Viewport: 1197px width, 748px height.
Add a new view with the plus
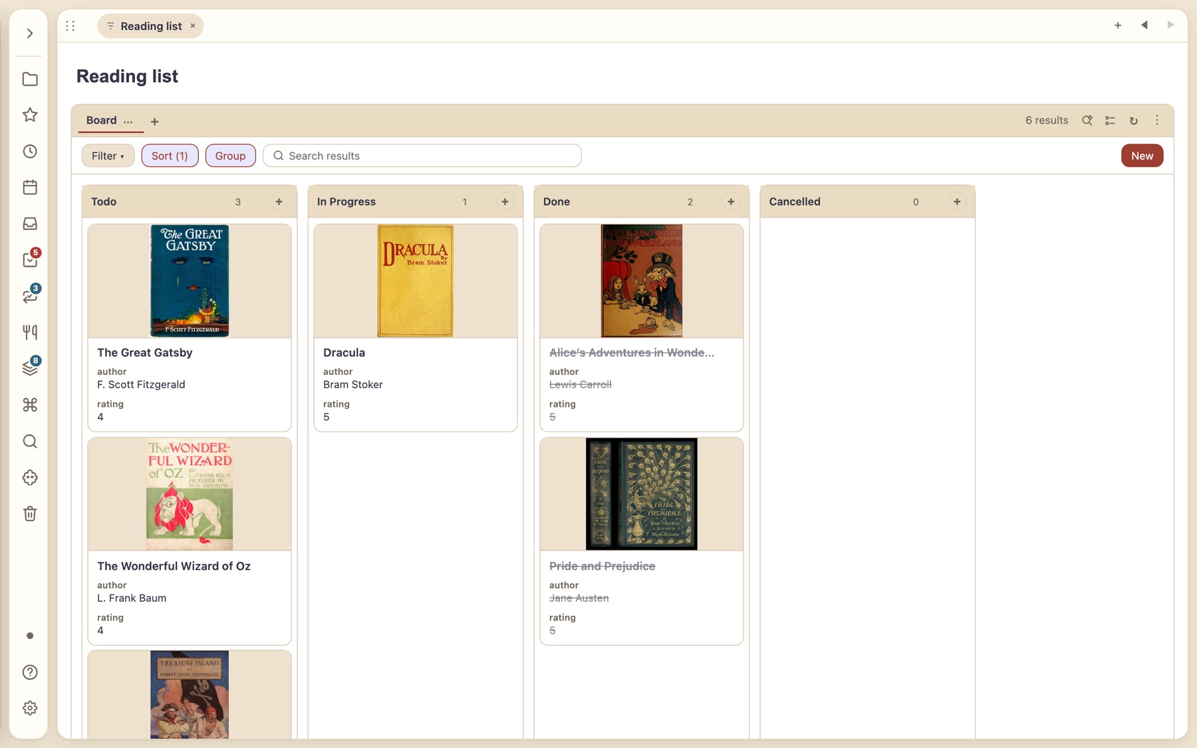point(155,122)
